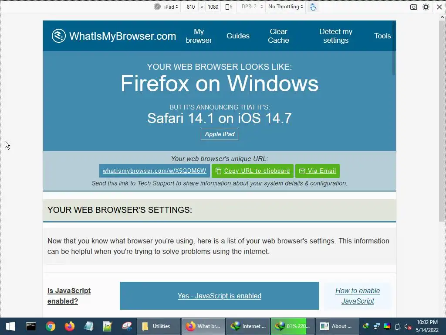The image size is (446, 335).
Task: Open Command Prompt from the taskbar
Action: [31, 326]
